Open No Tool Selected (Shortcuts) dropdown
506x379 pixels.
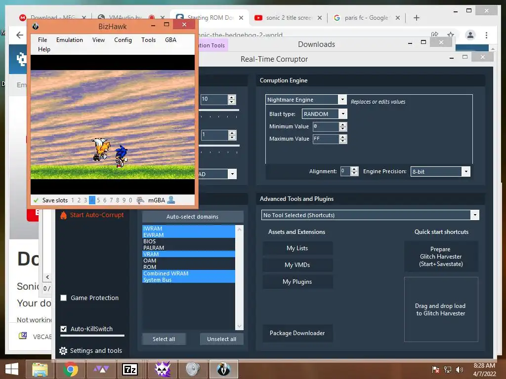475,215
